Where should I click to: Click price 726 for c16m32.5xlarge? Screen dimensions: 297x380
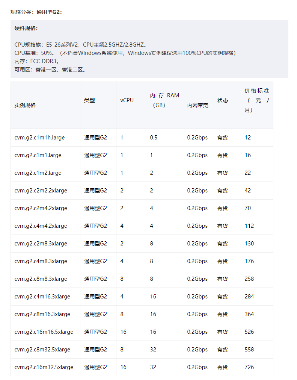(x=249, y=368)
